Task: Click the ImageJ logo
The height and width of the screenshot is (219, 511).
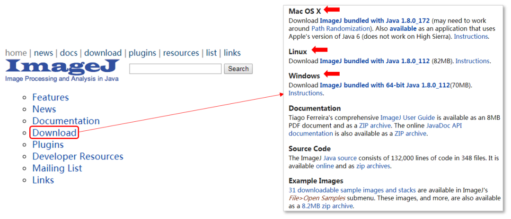Action: [x=62, y=67]
